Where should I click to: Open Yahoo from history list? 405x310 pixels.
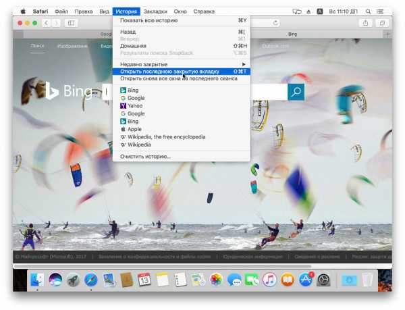134,106
